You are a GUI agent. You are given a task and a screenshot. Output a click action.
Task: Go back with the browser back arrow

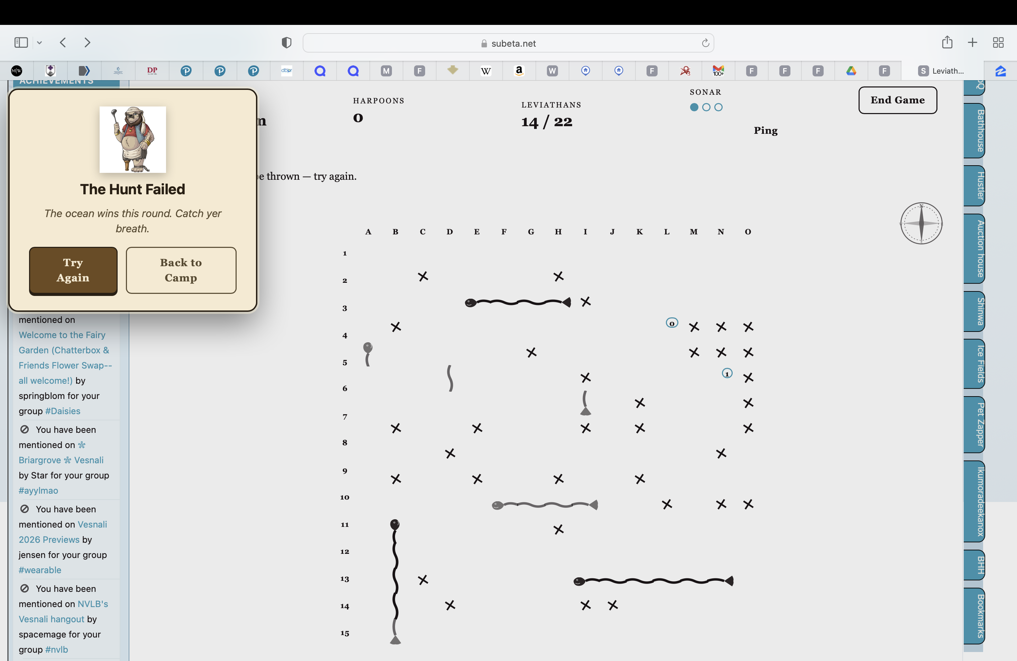(63, 43)
